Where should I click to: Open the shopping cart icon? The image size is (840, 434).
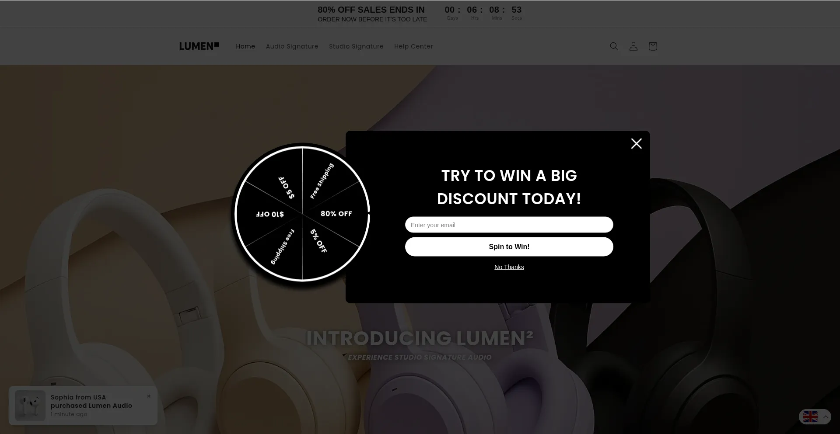click(x=652, y=46)
